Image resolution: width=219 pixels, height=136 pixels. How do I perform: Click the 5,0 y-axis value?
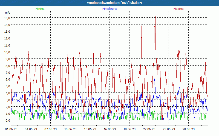point(8,86)
